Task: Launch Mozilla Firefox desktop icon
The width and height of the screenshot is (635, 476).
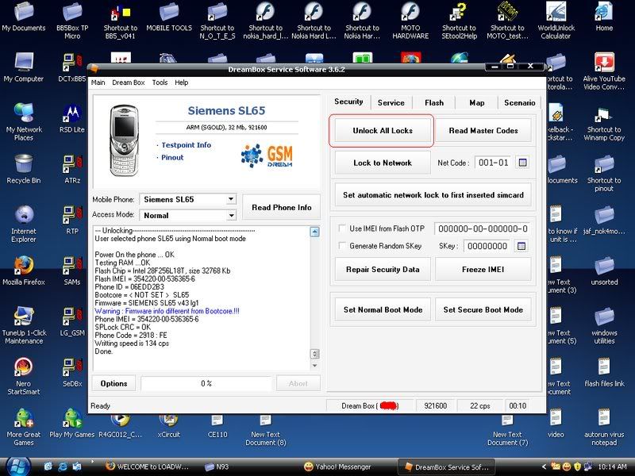Action: 24,271
